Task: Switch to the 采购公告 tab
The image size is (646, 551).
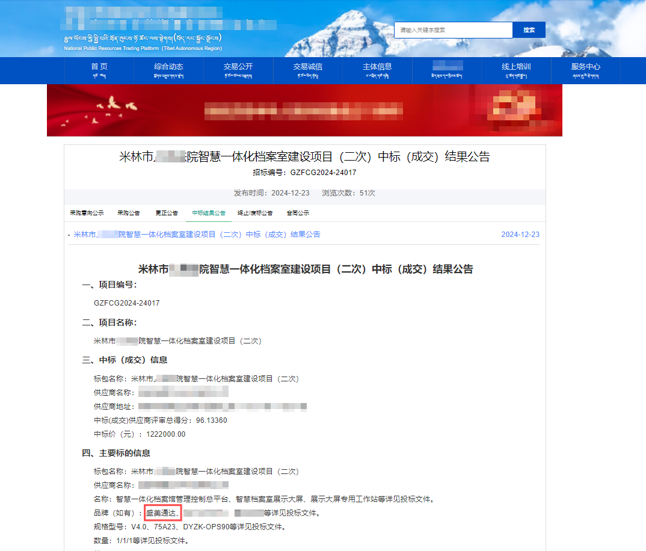Action: click(x=128, y=213)
